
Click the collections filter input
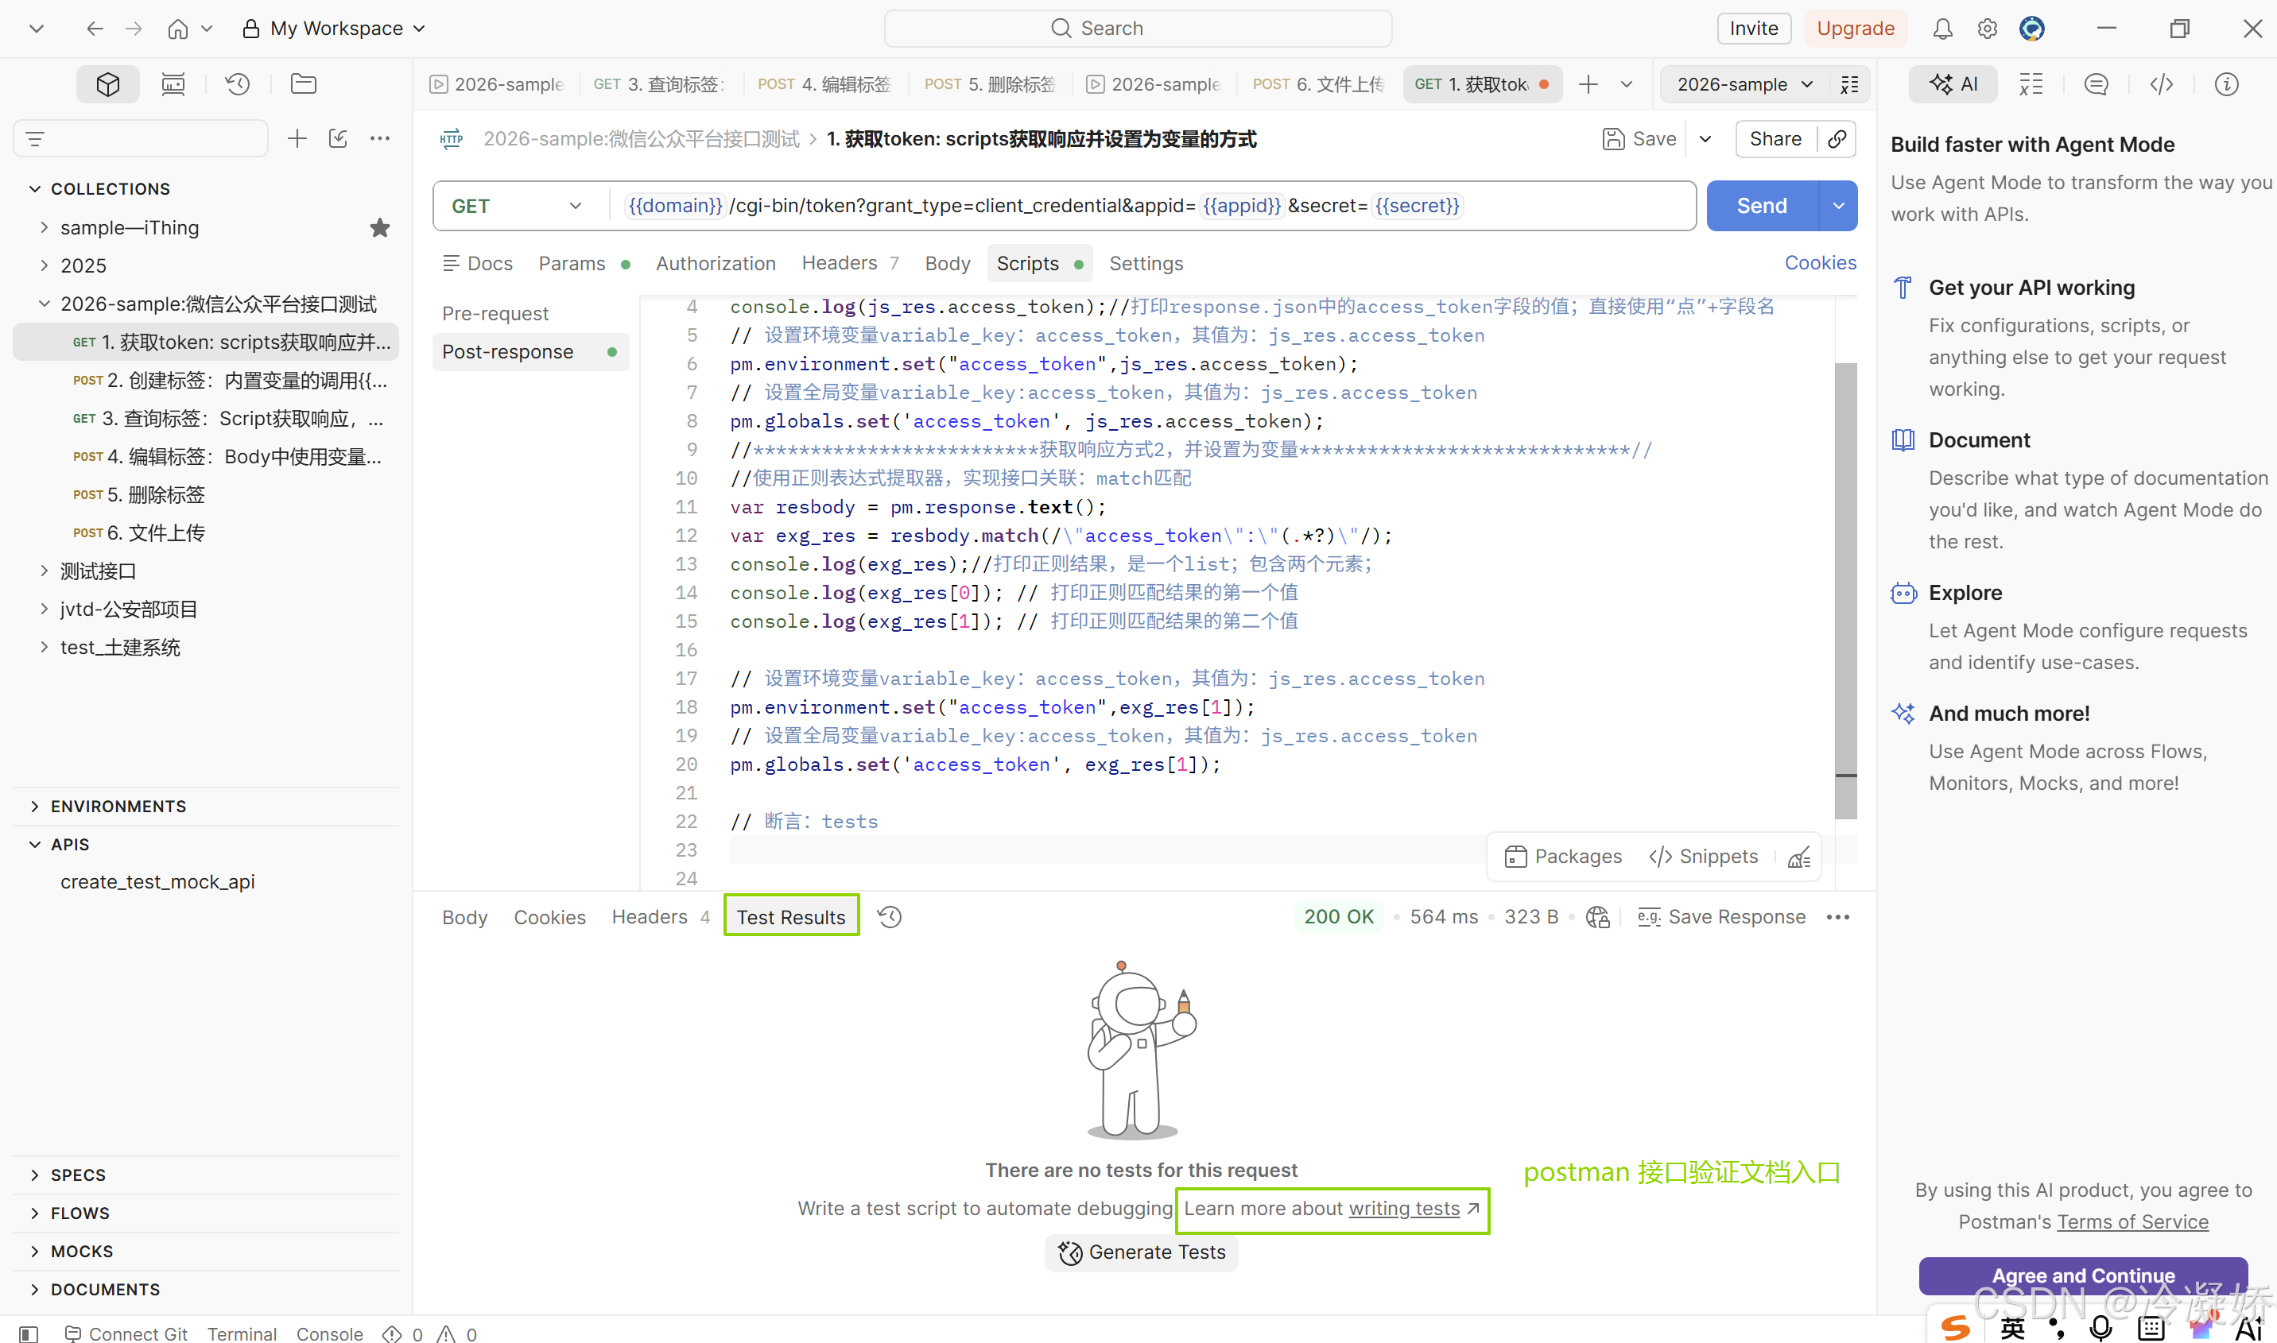coord(142,138)
